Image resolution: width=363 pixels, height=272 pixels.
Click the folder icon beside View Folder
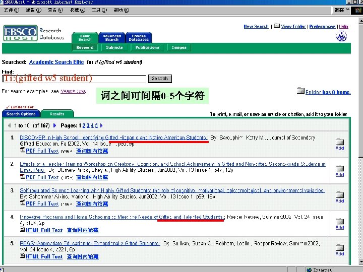tap(277, 26)
